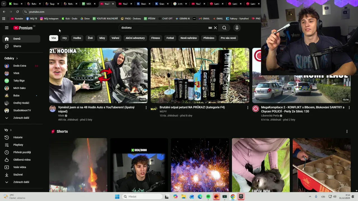Screen dimensions: 358x201
Task: Select the Vše filter chip
Action: click(54, 38)
